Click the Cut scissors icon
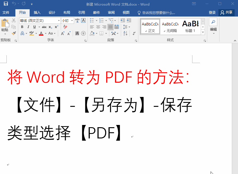 14,20
